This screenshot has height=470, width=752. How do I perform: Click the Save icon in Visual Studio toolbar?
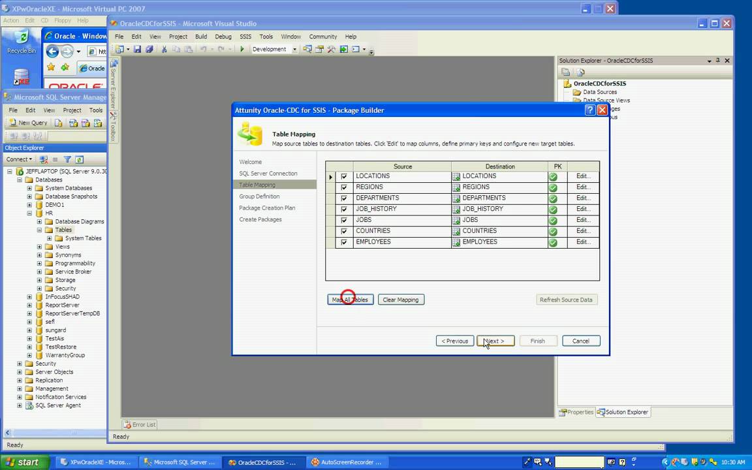click(x=137, y=49)
